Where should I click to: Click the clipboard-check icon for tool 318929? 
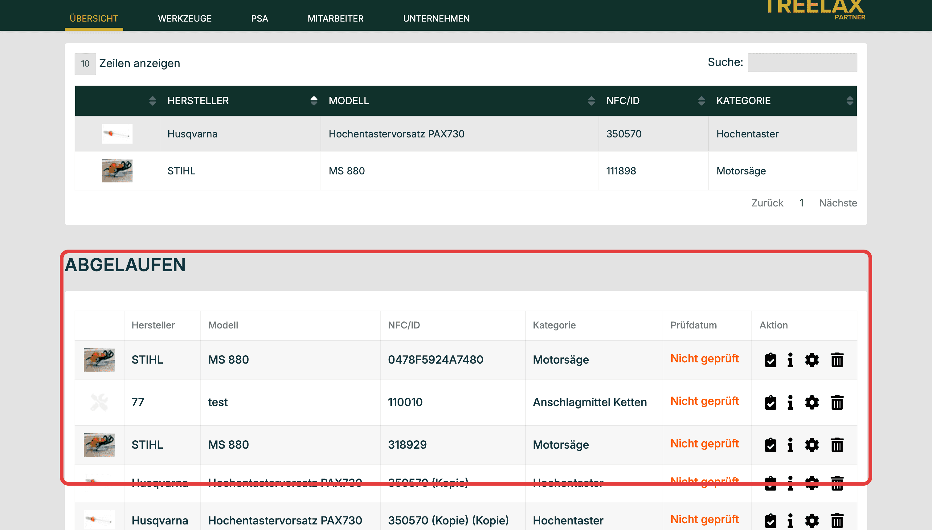(771, 445)
